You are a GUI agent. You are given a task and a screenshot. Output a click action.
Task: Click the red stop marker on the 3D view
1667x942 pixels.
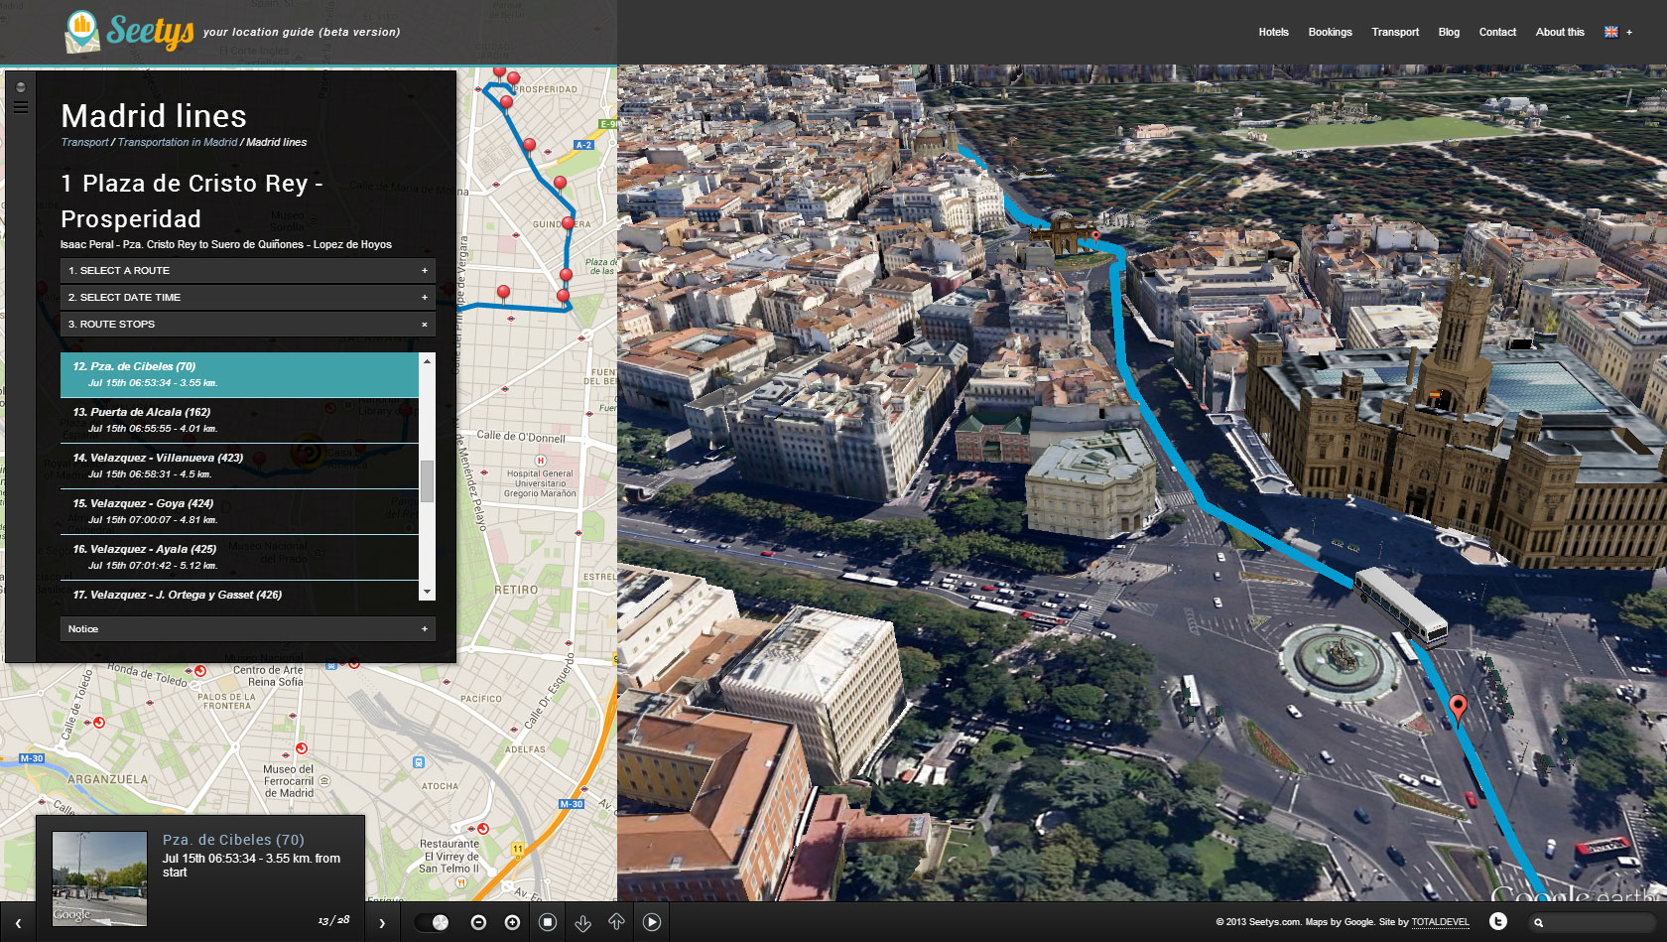[1458, 709]
